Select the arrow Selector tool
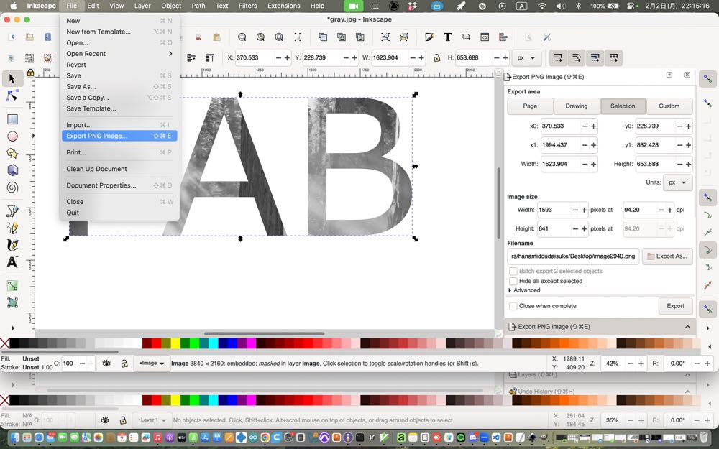The width and height of the screenshot is (719, 449). click(x=12, y=78)
